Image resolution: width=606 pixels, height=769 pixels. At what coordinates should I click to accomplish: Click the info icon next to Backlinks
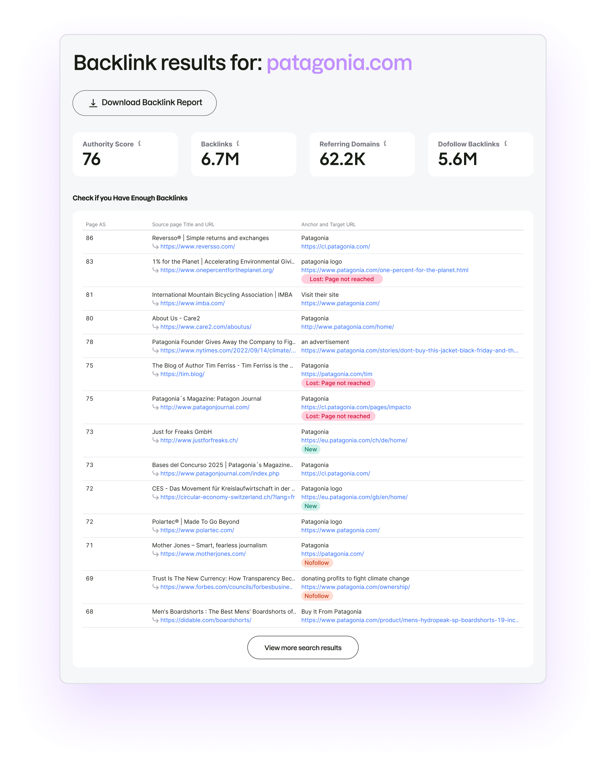(x=238, y=143)
